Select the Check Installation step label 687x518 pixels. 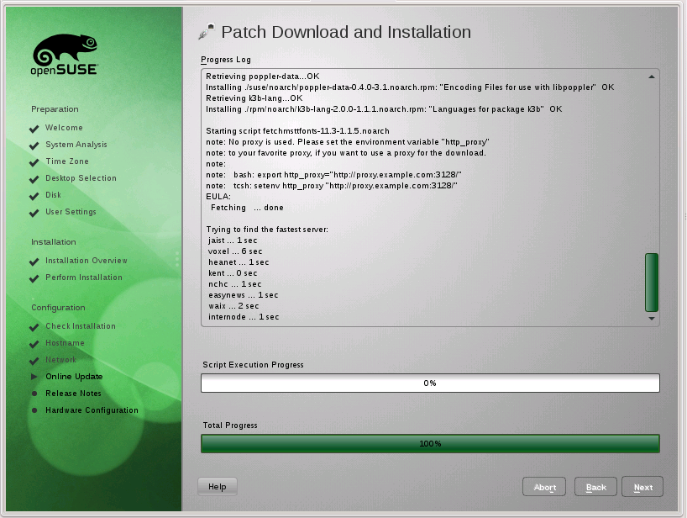pos(81,326)
